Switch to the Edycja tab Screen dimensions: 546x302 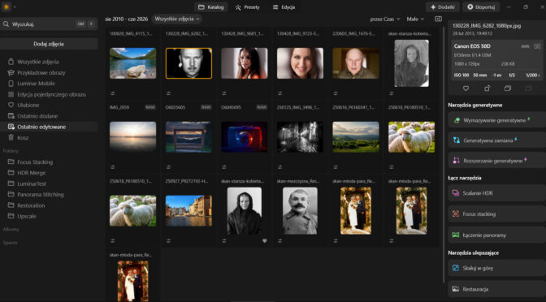(x=284, y=7)
